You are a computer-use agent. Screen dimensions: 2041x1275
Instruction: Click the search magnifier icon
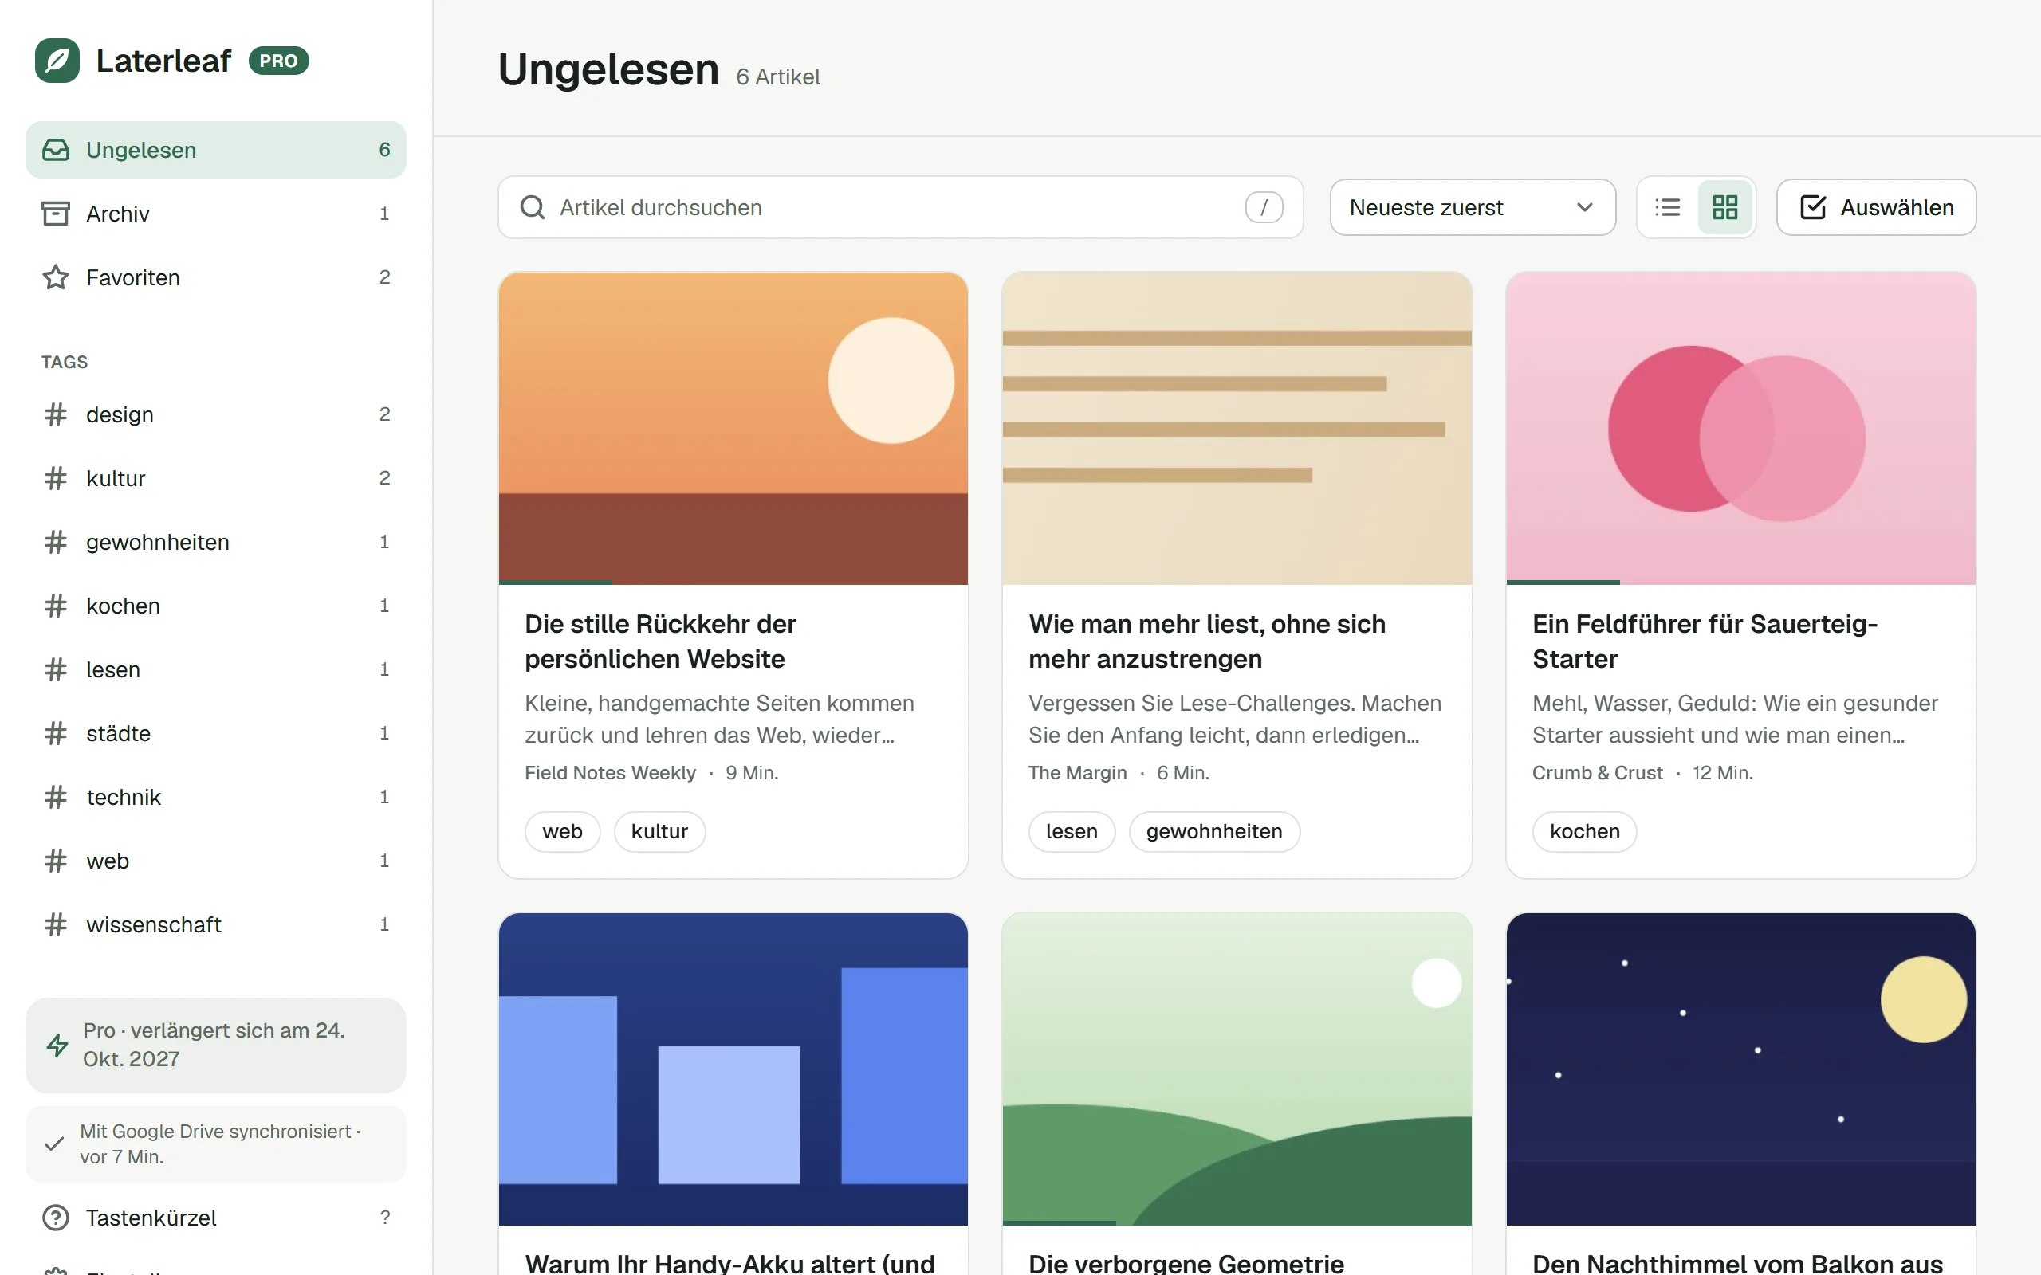tap(533, 207)
